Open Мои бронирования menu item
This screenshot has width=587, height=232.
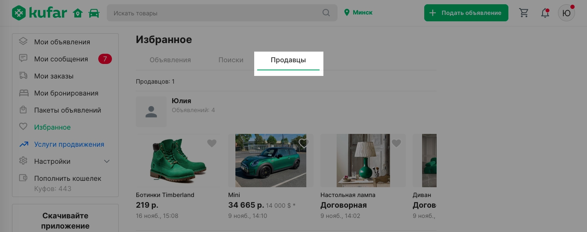[x=66, y=93]
